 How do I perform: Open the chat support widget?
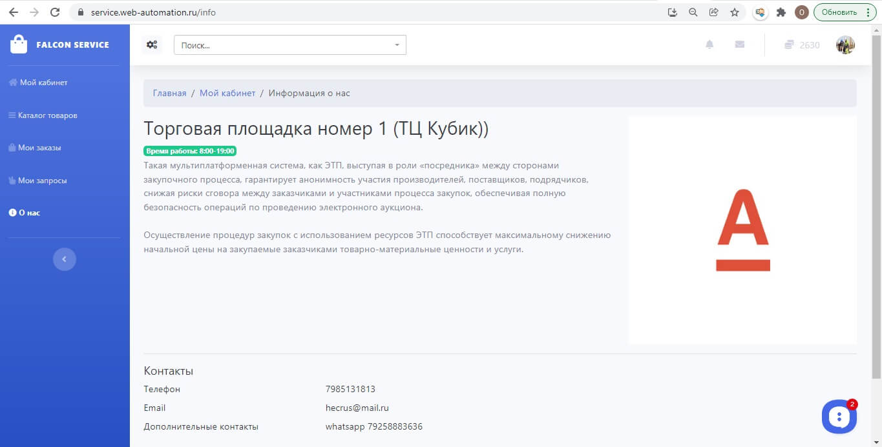(x=839, y=417)
